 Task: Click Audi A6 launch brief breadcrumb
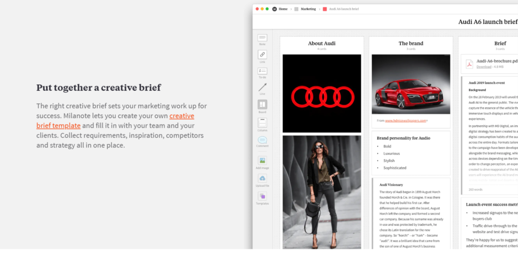pyautogui.click(x=348, y=9)
